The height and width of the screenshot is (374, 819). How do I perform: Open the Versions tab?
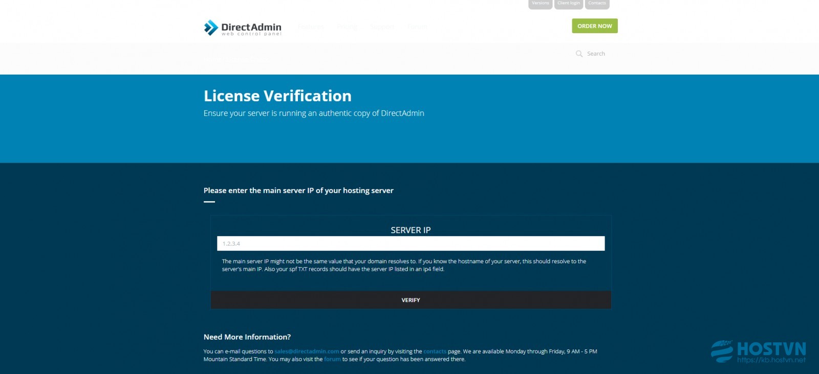540,4
